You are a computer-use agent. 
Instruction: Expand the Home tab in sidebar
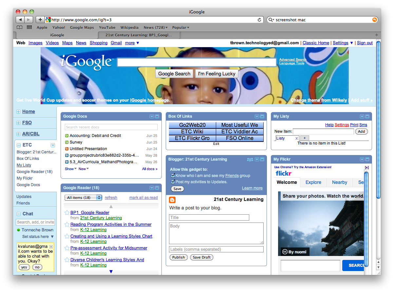[x=18, y=112]
